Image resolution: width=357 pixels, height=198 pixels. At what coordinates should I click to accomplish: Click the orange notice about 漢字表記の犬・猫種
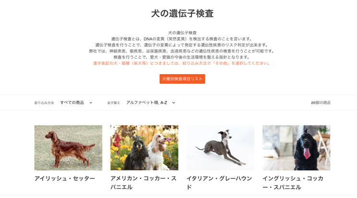pyautogui.click(x=182, y=63)
